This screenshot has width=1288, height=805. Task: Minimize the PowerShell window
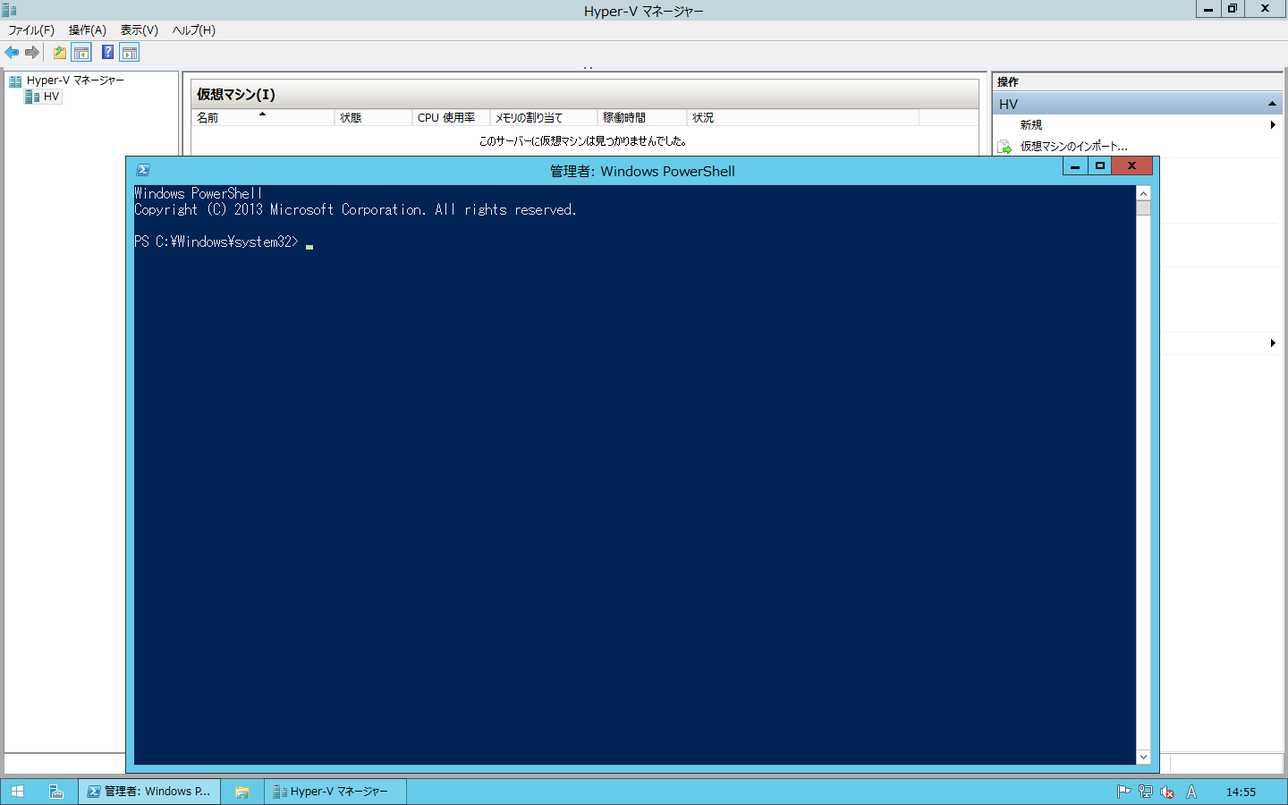pos(1075,166)
